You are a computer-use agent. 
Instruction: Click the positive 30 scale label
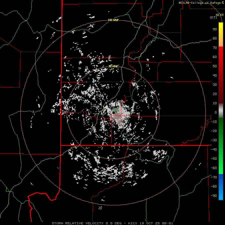(x=215, y=85)
